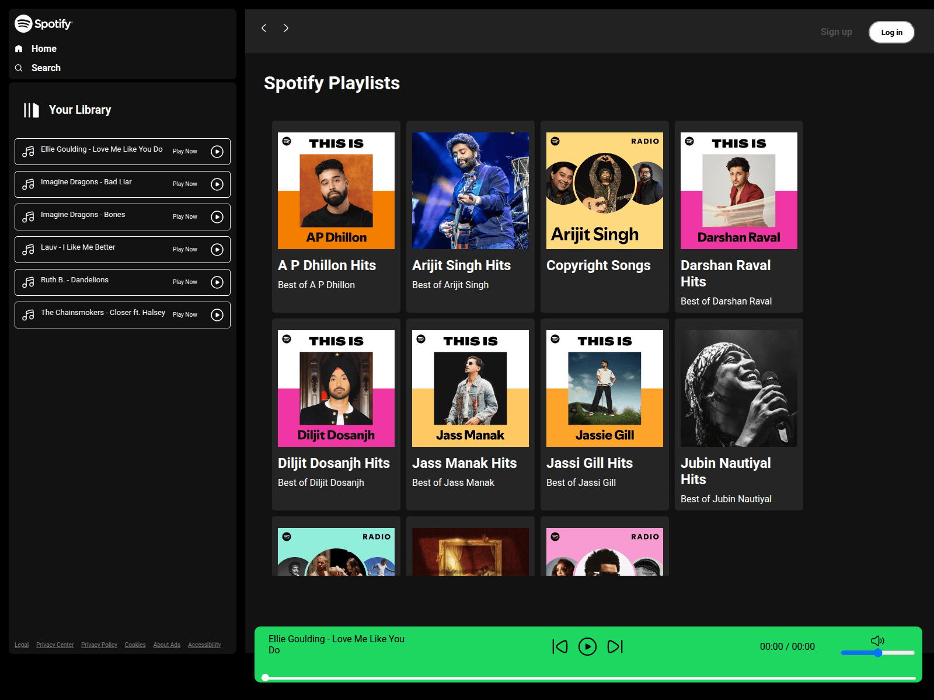Go back with the left chevron
This screenshot has width=934, height=700.
click(x=264, y=28)
